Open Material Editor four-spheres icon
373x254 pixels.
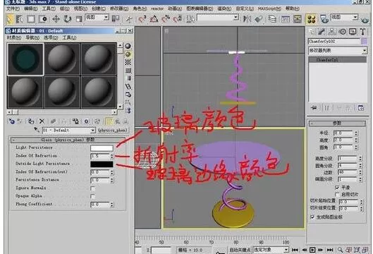tap(311, 19)
